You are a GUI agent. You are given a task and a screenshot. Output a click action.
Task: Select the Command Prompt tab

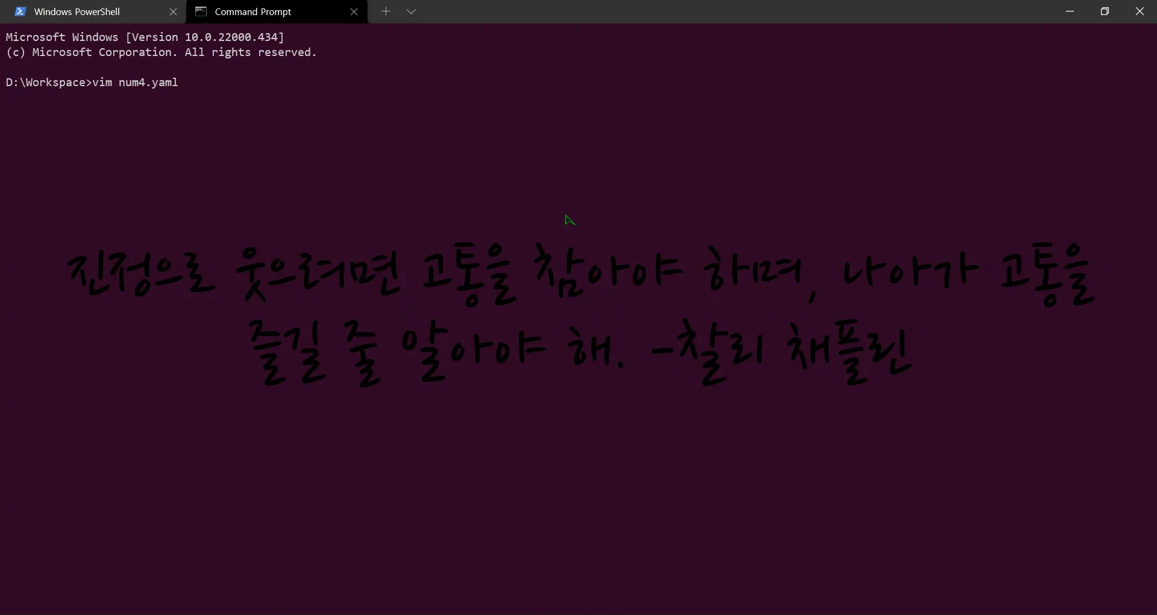point(277,11)
